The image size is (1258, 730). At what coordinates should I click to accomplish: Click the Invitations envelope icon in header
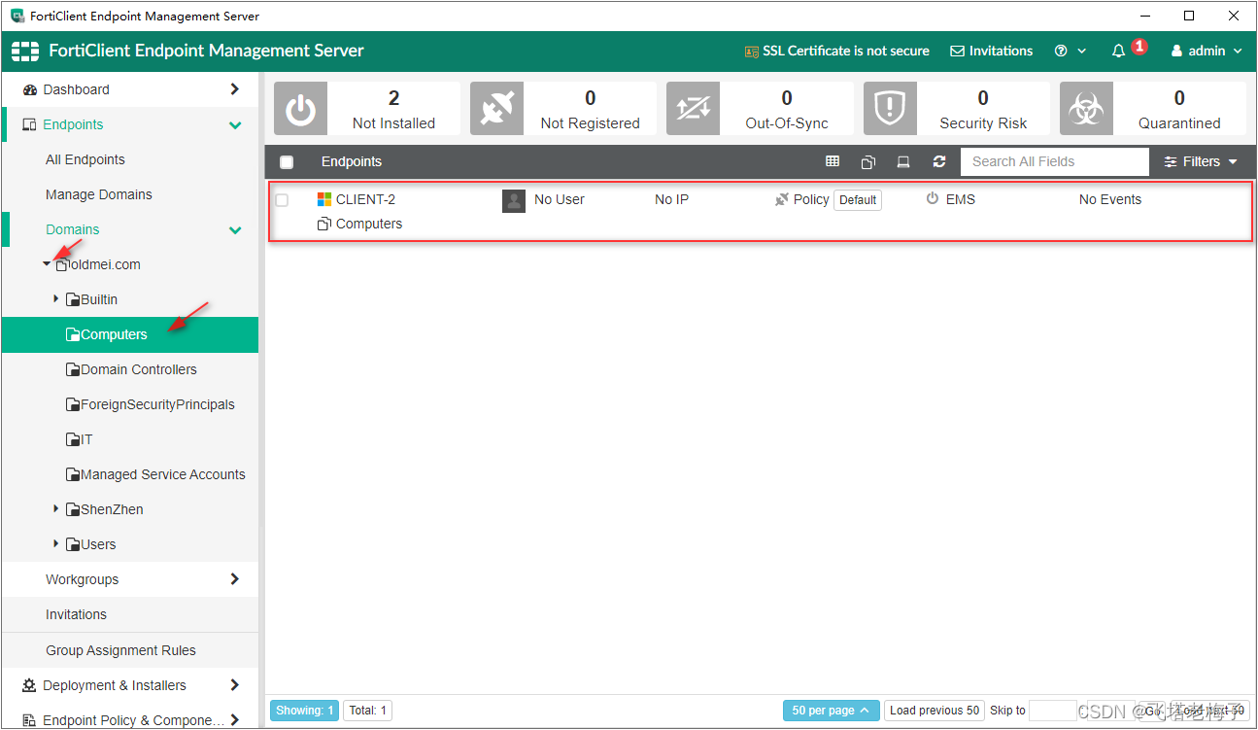point(957,51)
